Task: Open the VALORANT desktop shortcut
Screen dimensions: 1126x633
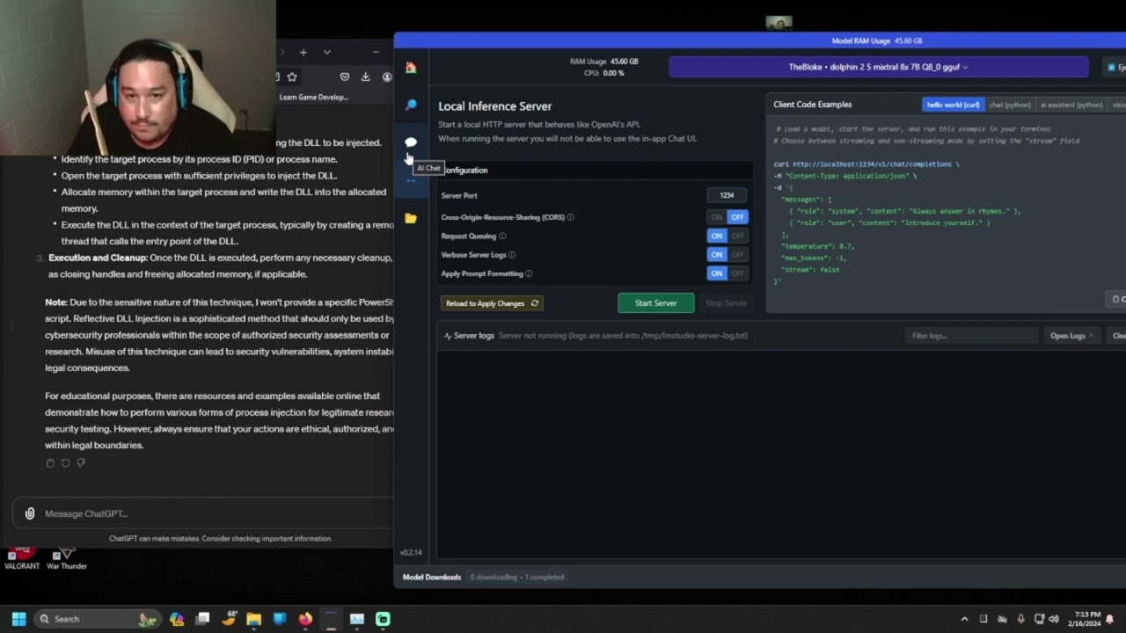Action: pos(22,558)
